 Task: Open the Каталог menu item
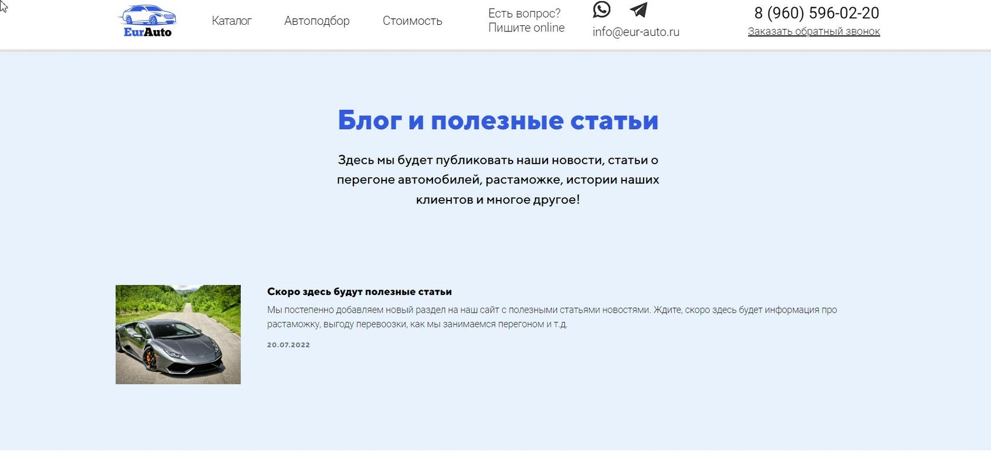[x=232, y=21]
